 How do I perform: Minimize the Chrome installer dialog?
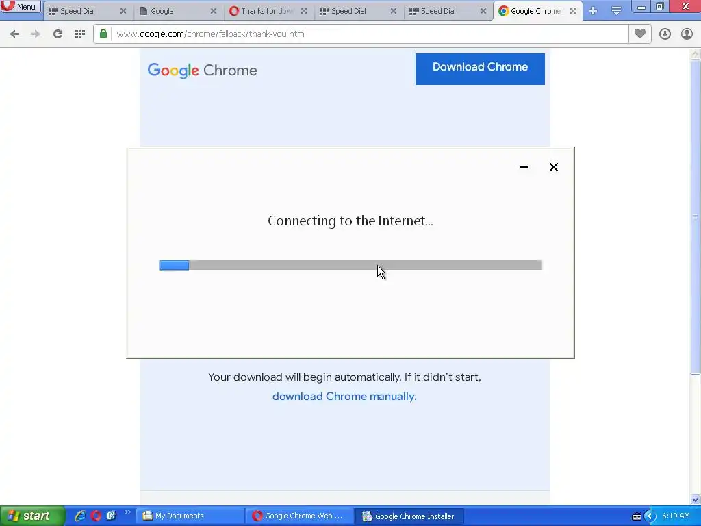[x=524, y=167]
